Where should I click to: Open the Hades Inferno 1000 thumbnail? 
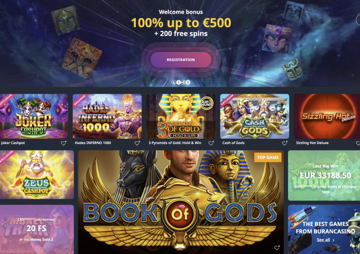click(107, 116)
